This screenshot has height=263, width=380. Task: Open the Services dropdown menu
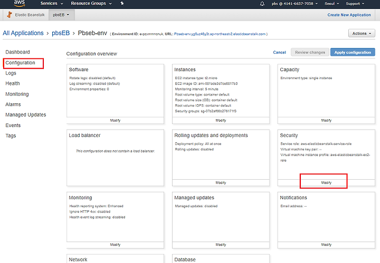tap(52, 3)
